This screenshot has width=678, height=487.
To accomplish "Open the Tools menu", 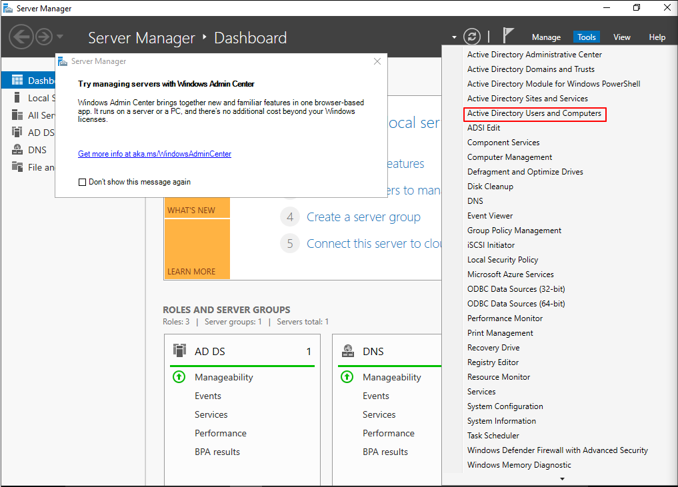I will (x=586, y=37).
